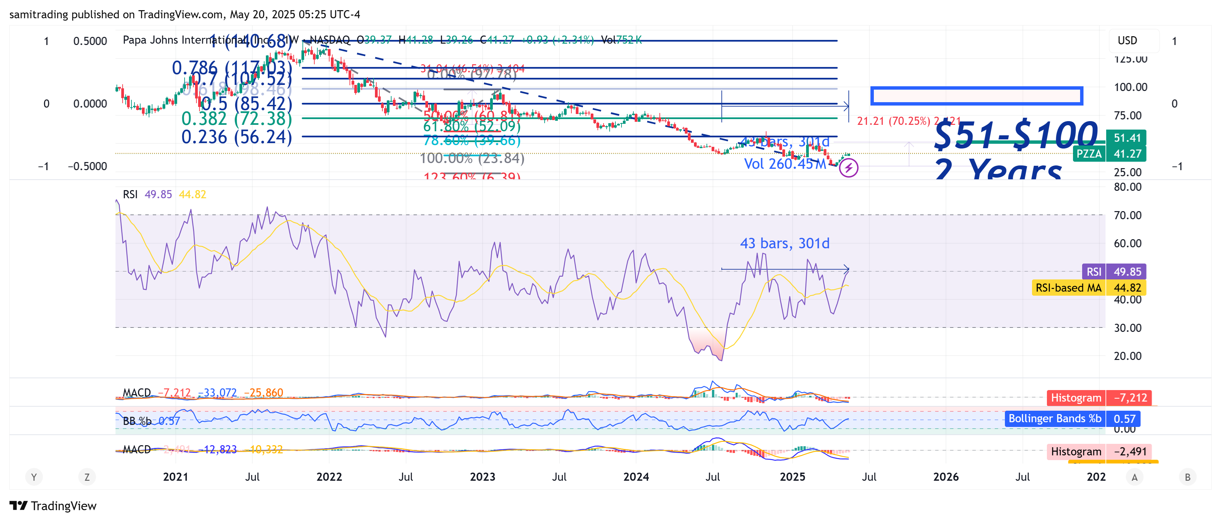The width and height of the screenshot is (1221, 522).
Task: Select the 70.00 value on the RSI scale
Action: coord(1128,215)
